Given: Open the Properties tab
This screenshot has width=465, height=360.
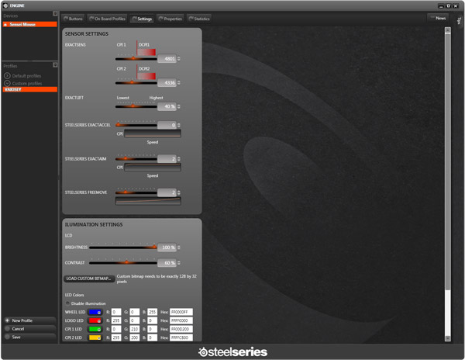Looking at the screenshot, I should 170,19.
